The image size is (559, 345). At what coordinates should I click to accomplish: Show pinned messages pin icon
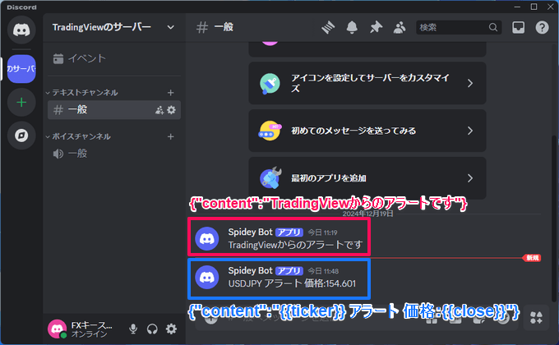376,27
